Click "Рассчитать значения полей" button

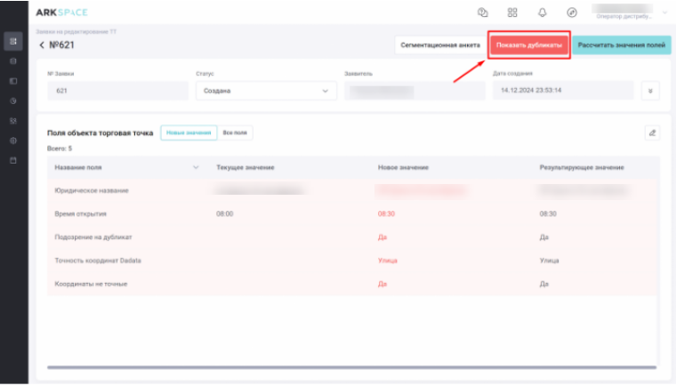click(621, 44)
